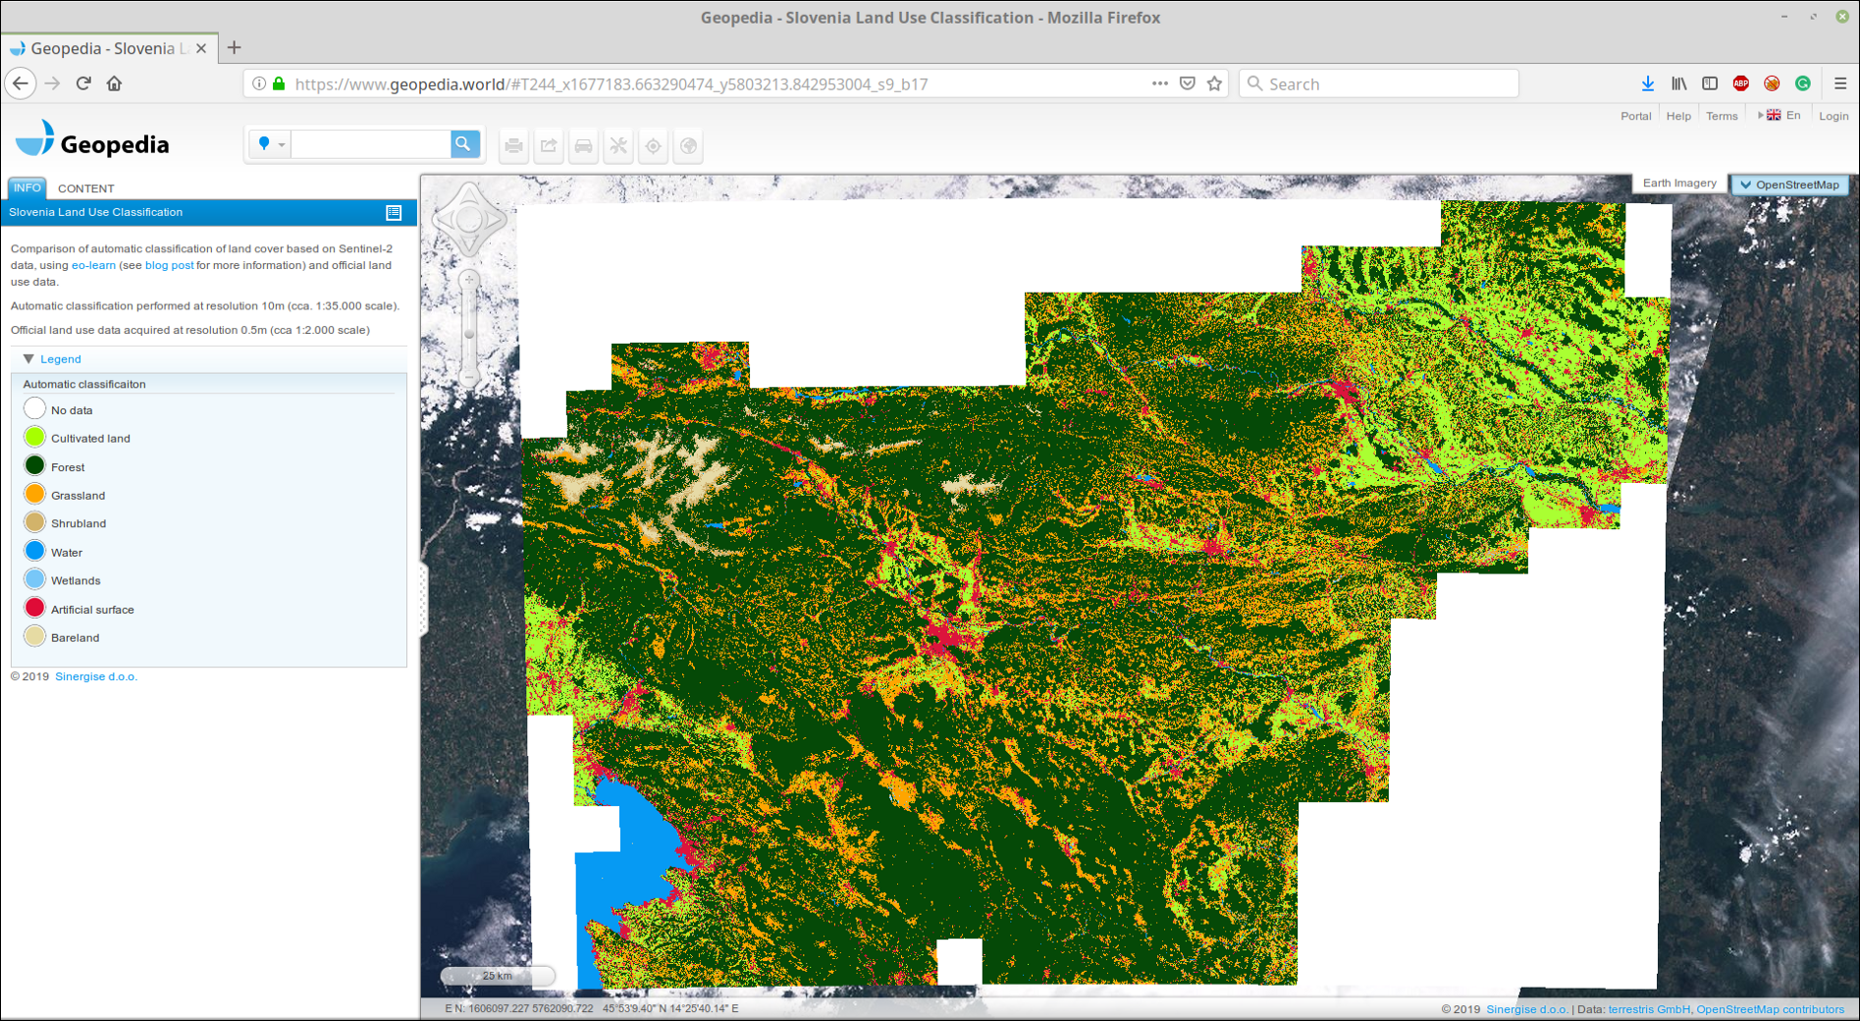The height and width of the screenshot is (1021, 1860).
Task: Open the print map tool
Action: [513, 146]
